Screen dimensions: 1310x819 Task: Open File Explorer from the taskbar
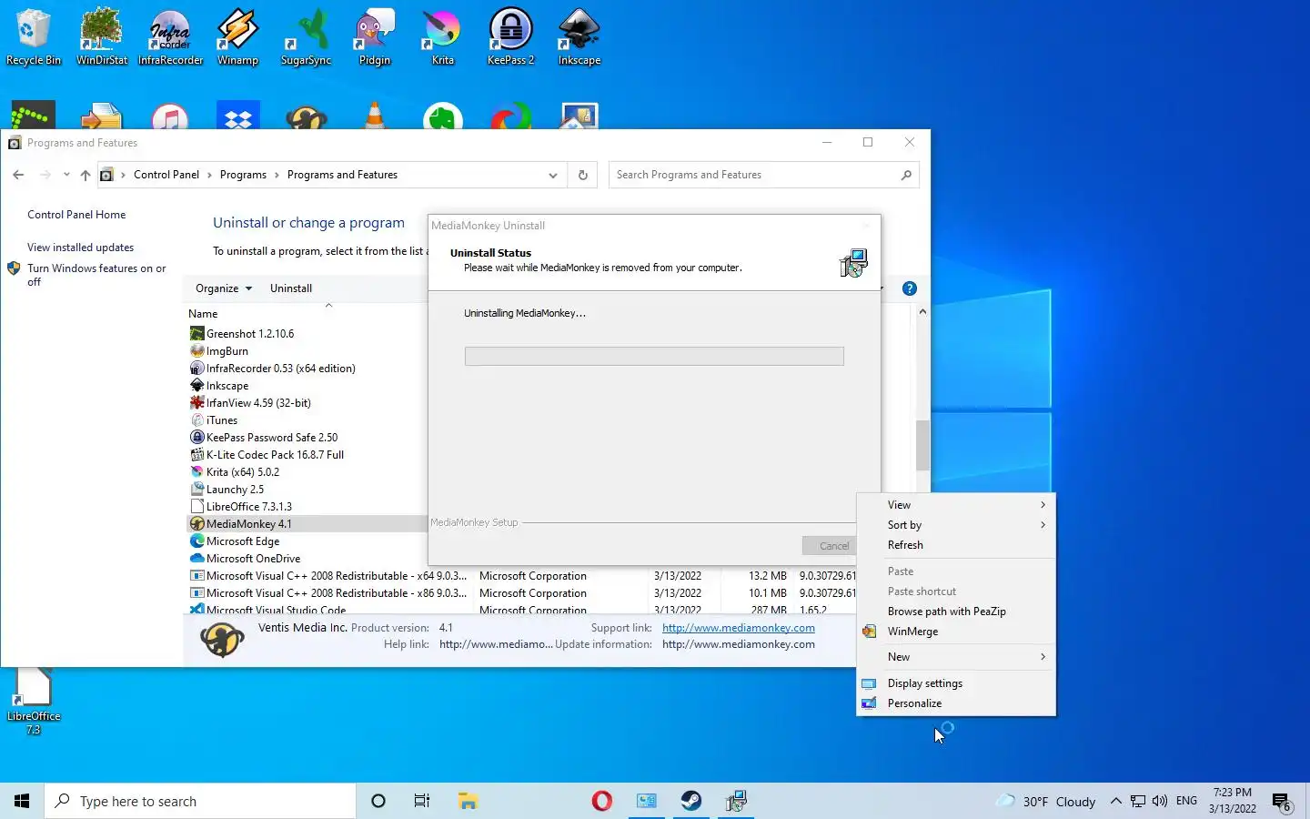(x=468, y=801)
